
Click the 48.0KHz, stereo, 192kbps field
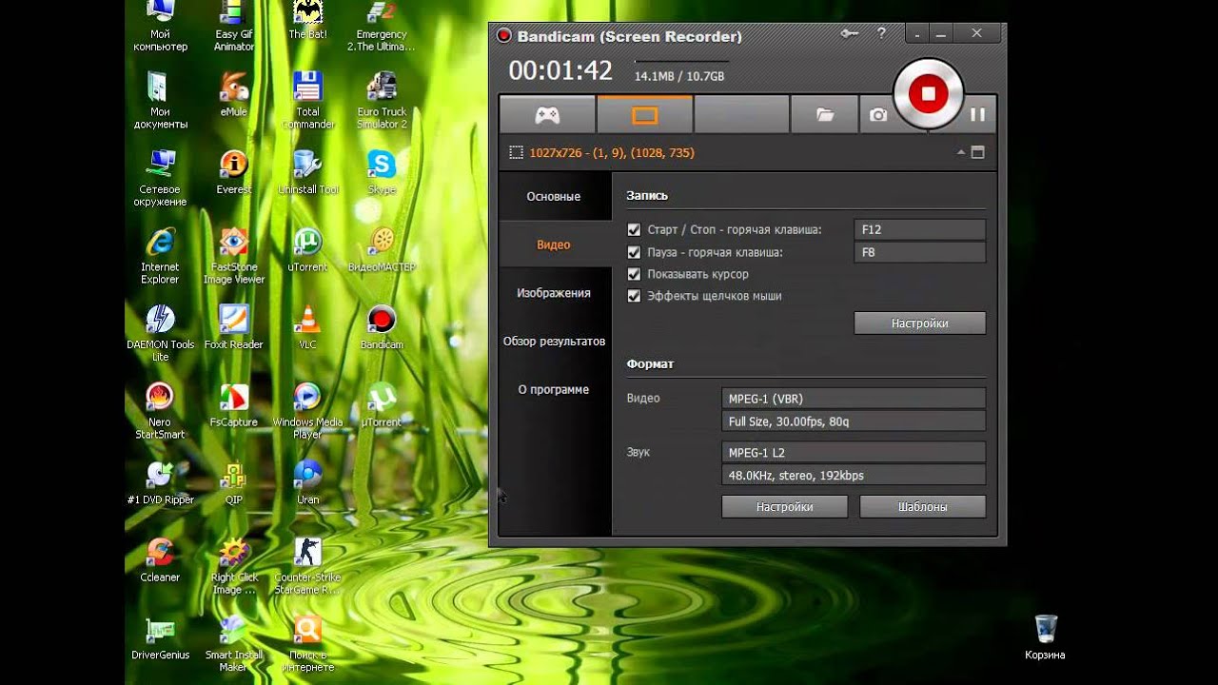[x=854, y=476]
